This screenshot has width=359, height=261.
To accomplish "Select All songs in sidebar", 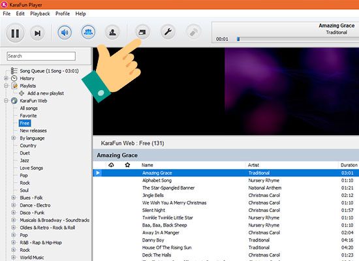I will click(29, 108).
